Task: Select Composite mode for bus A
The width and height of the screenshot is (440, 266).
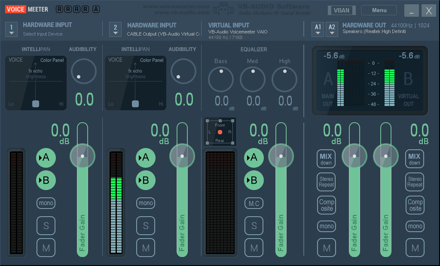Action: tap(327, 205)
